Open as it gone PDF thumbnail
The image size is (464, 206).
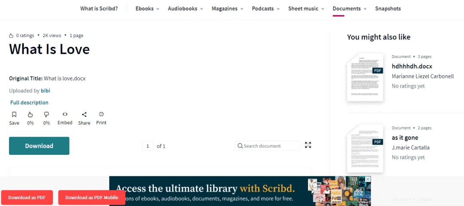tap(365, 149)
